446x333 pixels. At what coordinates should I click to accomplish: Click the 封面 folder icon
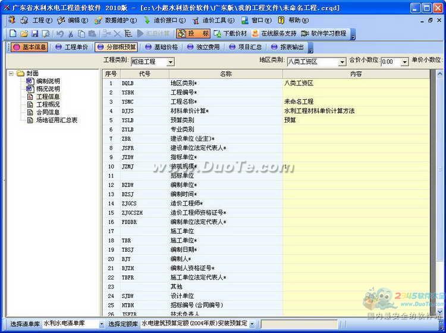point(20,74)
